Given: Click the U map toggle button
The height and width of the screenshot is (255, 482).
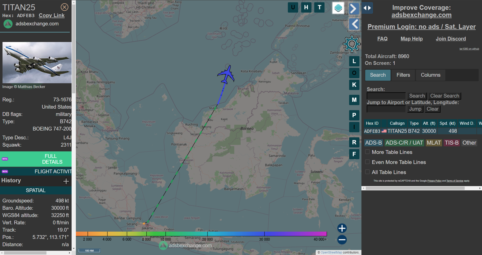Looking at the screenshot, I should (x=293, y=7).
